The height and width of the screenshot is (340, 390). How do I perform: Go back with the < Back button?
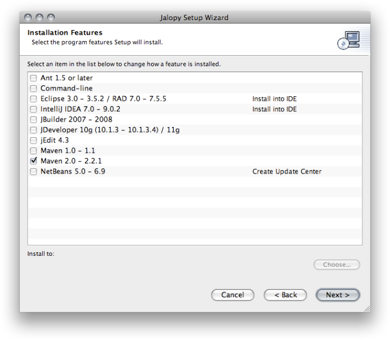pyautogui.click(x=285, y=295)
